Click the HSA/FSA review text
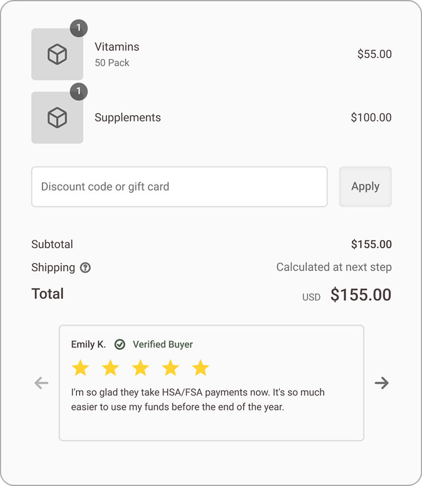The height and width of the screenshot is (486, 422). coord(198,400)
